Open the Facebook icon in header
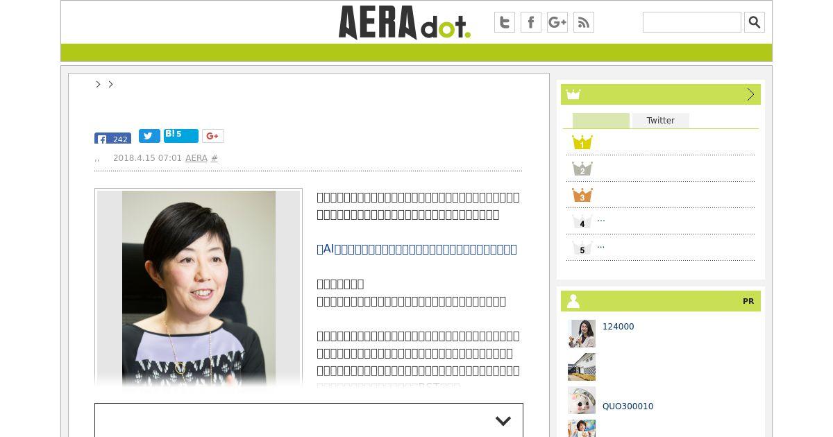The image size is (833, 437). 531,22
